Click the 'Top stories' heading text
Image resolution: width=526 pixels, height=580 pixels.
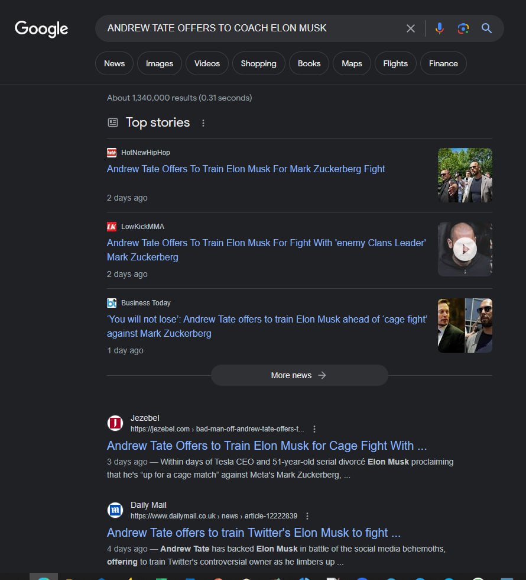click(x=158, y=123)
